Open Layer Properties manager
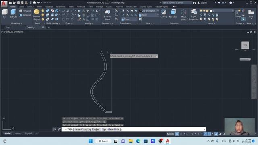 pyautogui.click(x=193, y=15)
